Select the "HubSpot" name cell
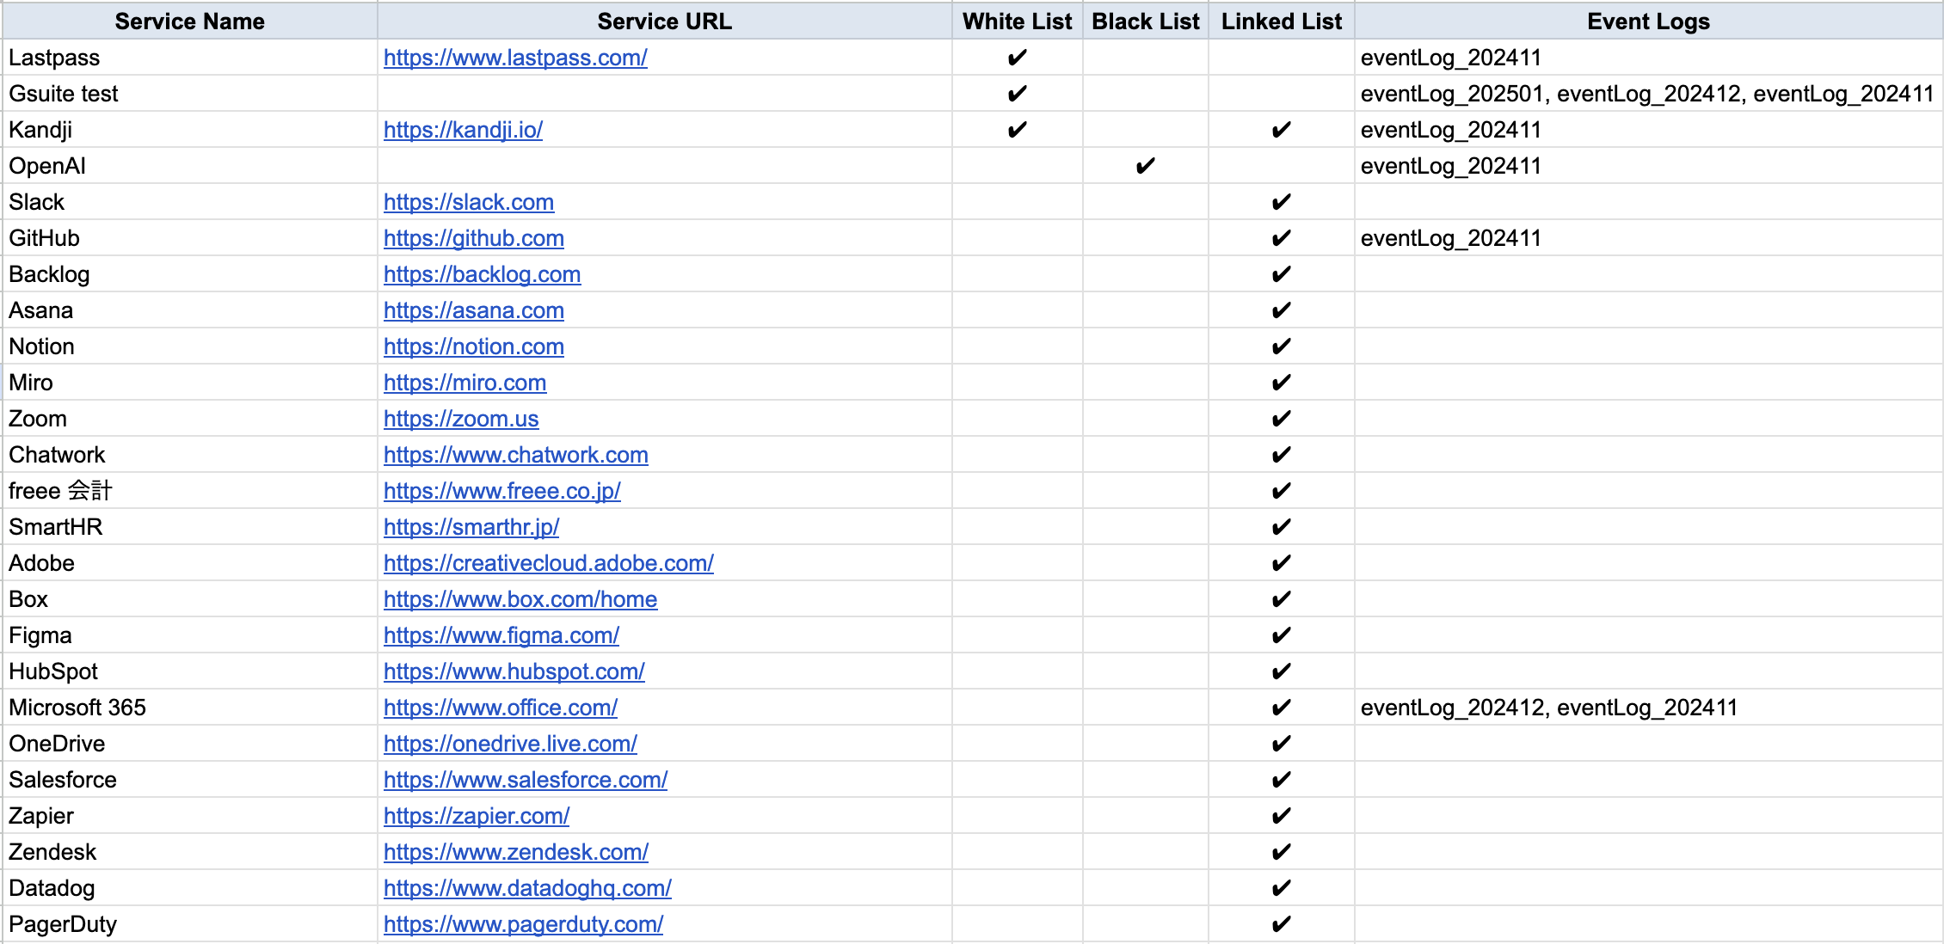Image resolution: width=1944 pixels, height=944 pixels. 190,671
